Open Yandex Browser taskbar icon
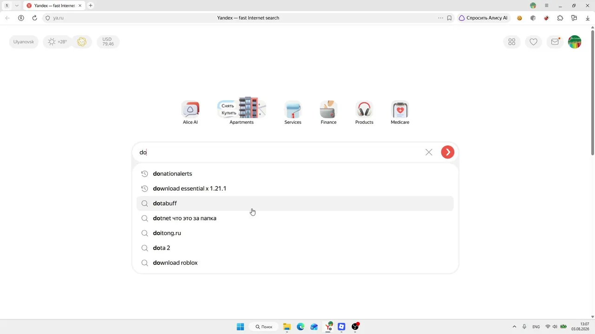Image resolution: width=595 pixels, height=334 pixels. tap(328, 327)
